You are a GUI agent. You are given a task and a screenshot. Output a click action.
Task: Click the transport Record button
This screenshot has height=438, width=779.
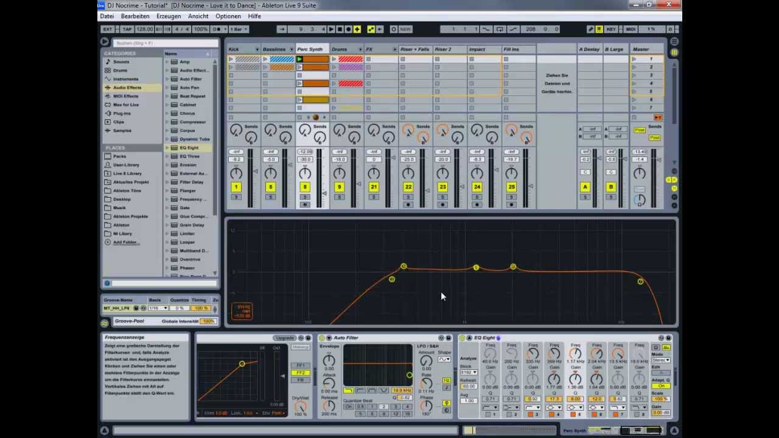click(348, 29)
